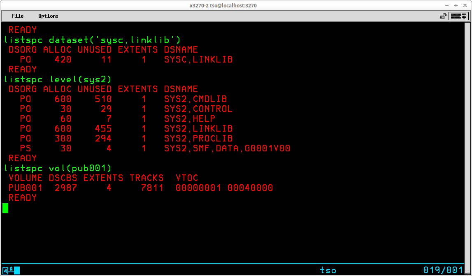Click the VOLUME column header
Screen dimensions: 472x276
26,178
